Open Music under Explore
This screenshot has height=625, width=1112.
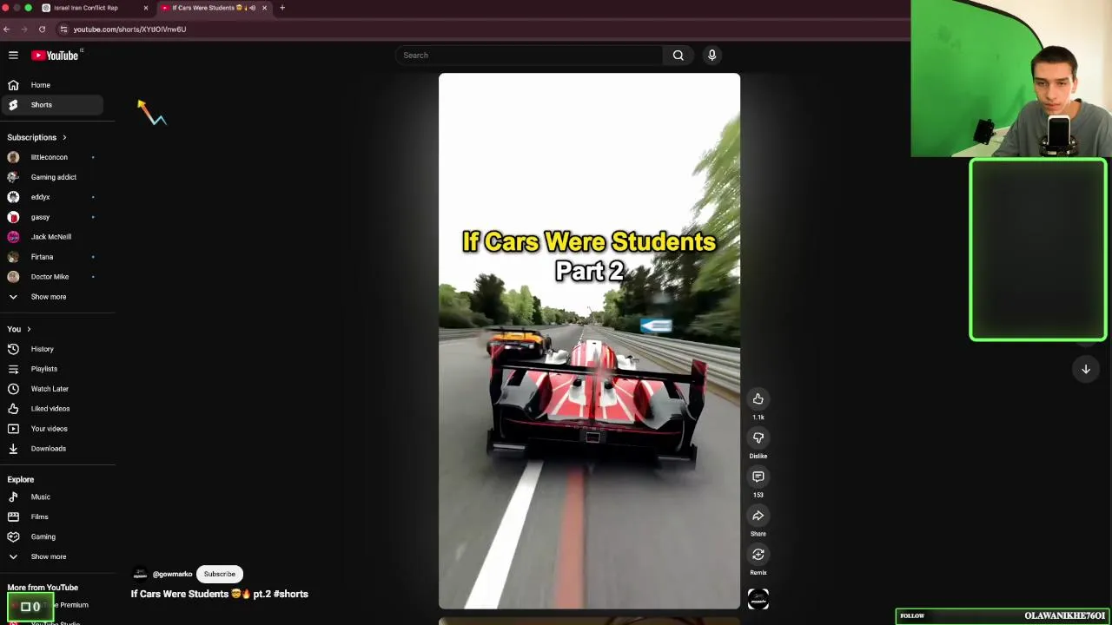51,497
